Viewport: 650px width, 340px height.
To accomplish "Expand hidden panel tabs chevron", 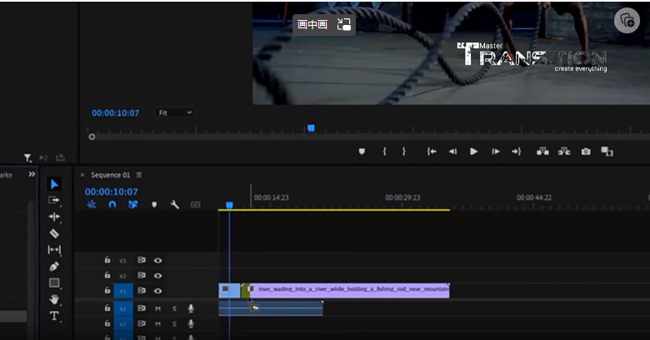I will (32, 174).
